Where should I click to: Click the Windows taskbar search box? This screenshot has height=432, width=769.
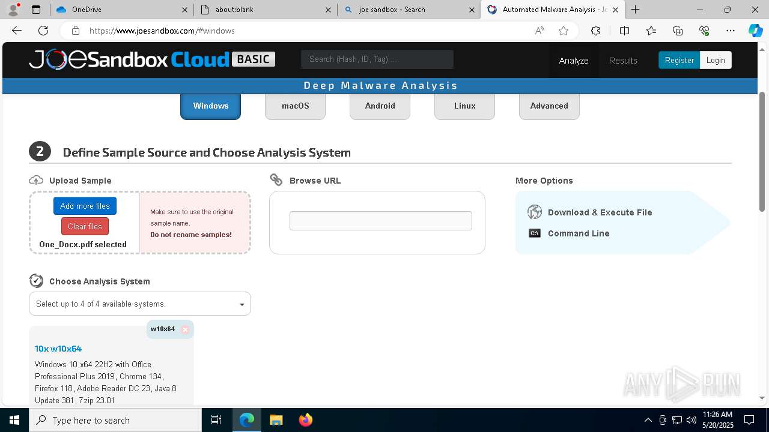click(x=115, y=420)
